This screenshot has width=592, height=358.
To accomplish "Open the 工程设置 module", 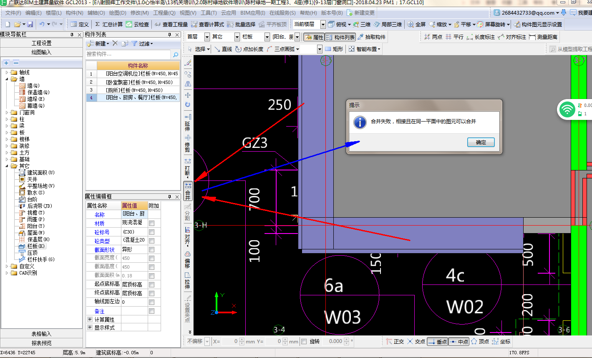I will (x=41, y=43).
